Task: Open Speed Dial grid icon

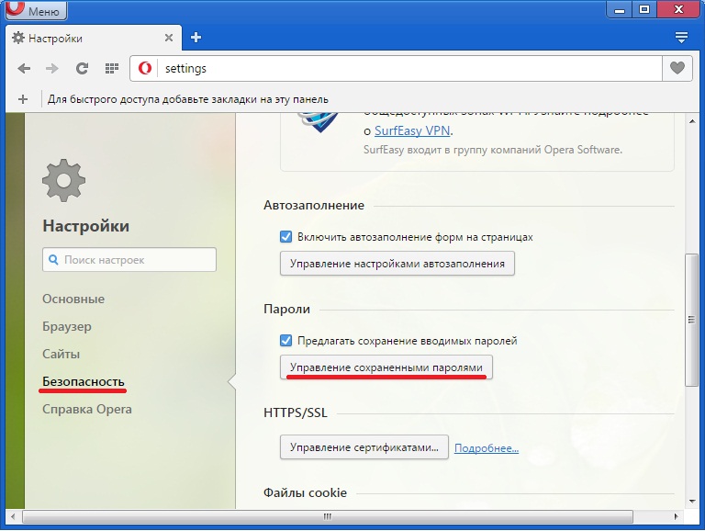Action: click(111, 69)
